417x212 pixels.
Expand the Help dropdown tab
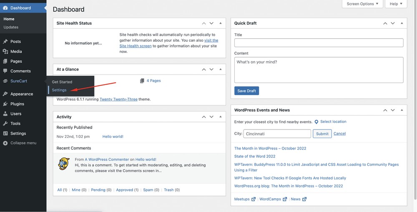[396, 4]
